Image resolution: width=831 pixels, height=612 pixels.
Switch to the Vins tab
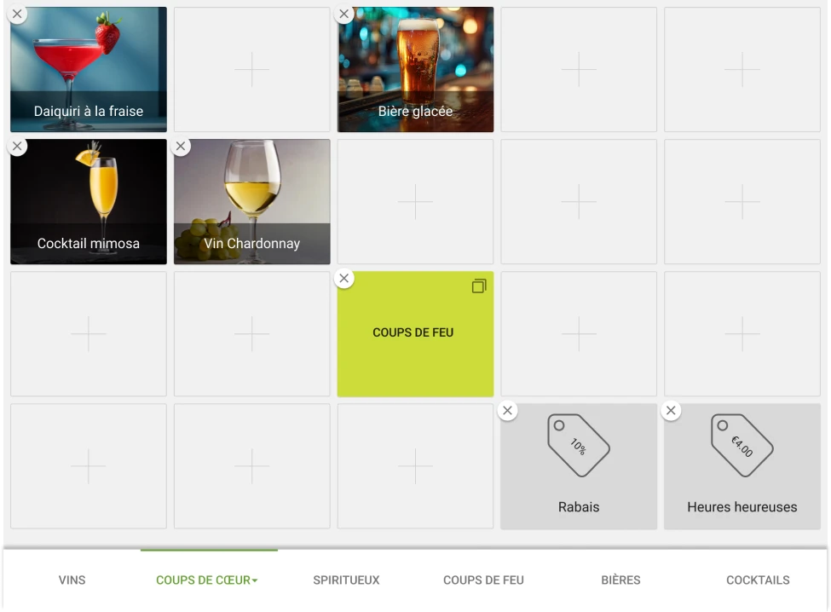[x=72, y=580]
